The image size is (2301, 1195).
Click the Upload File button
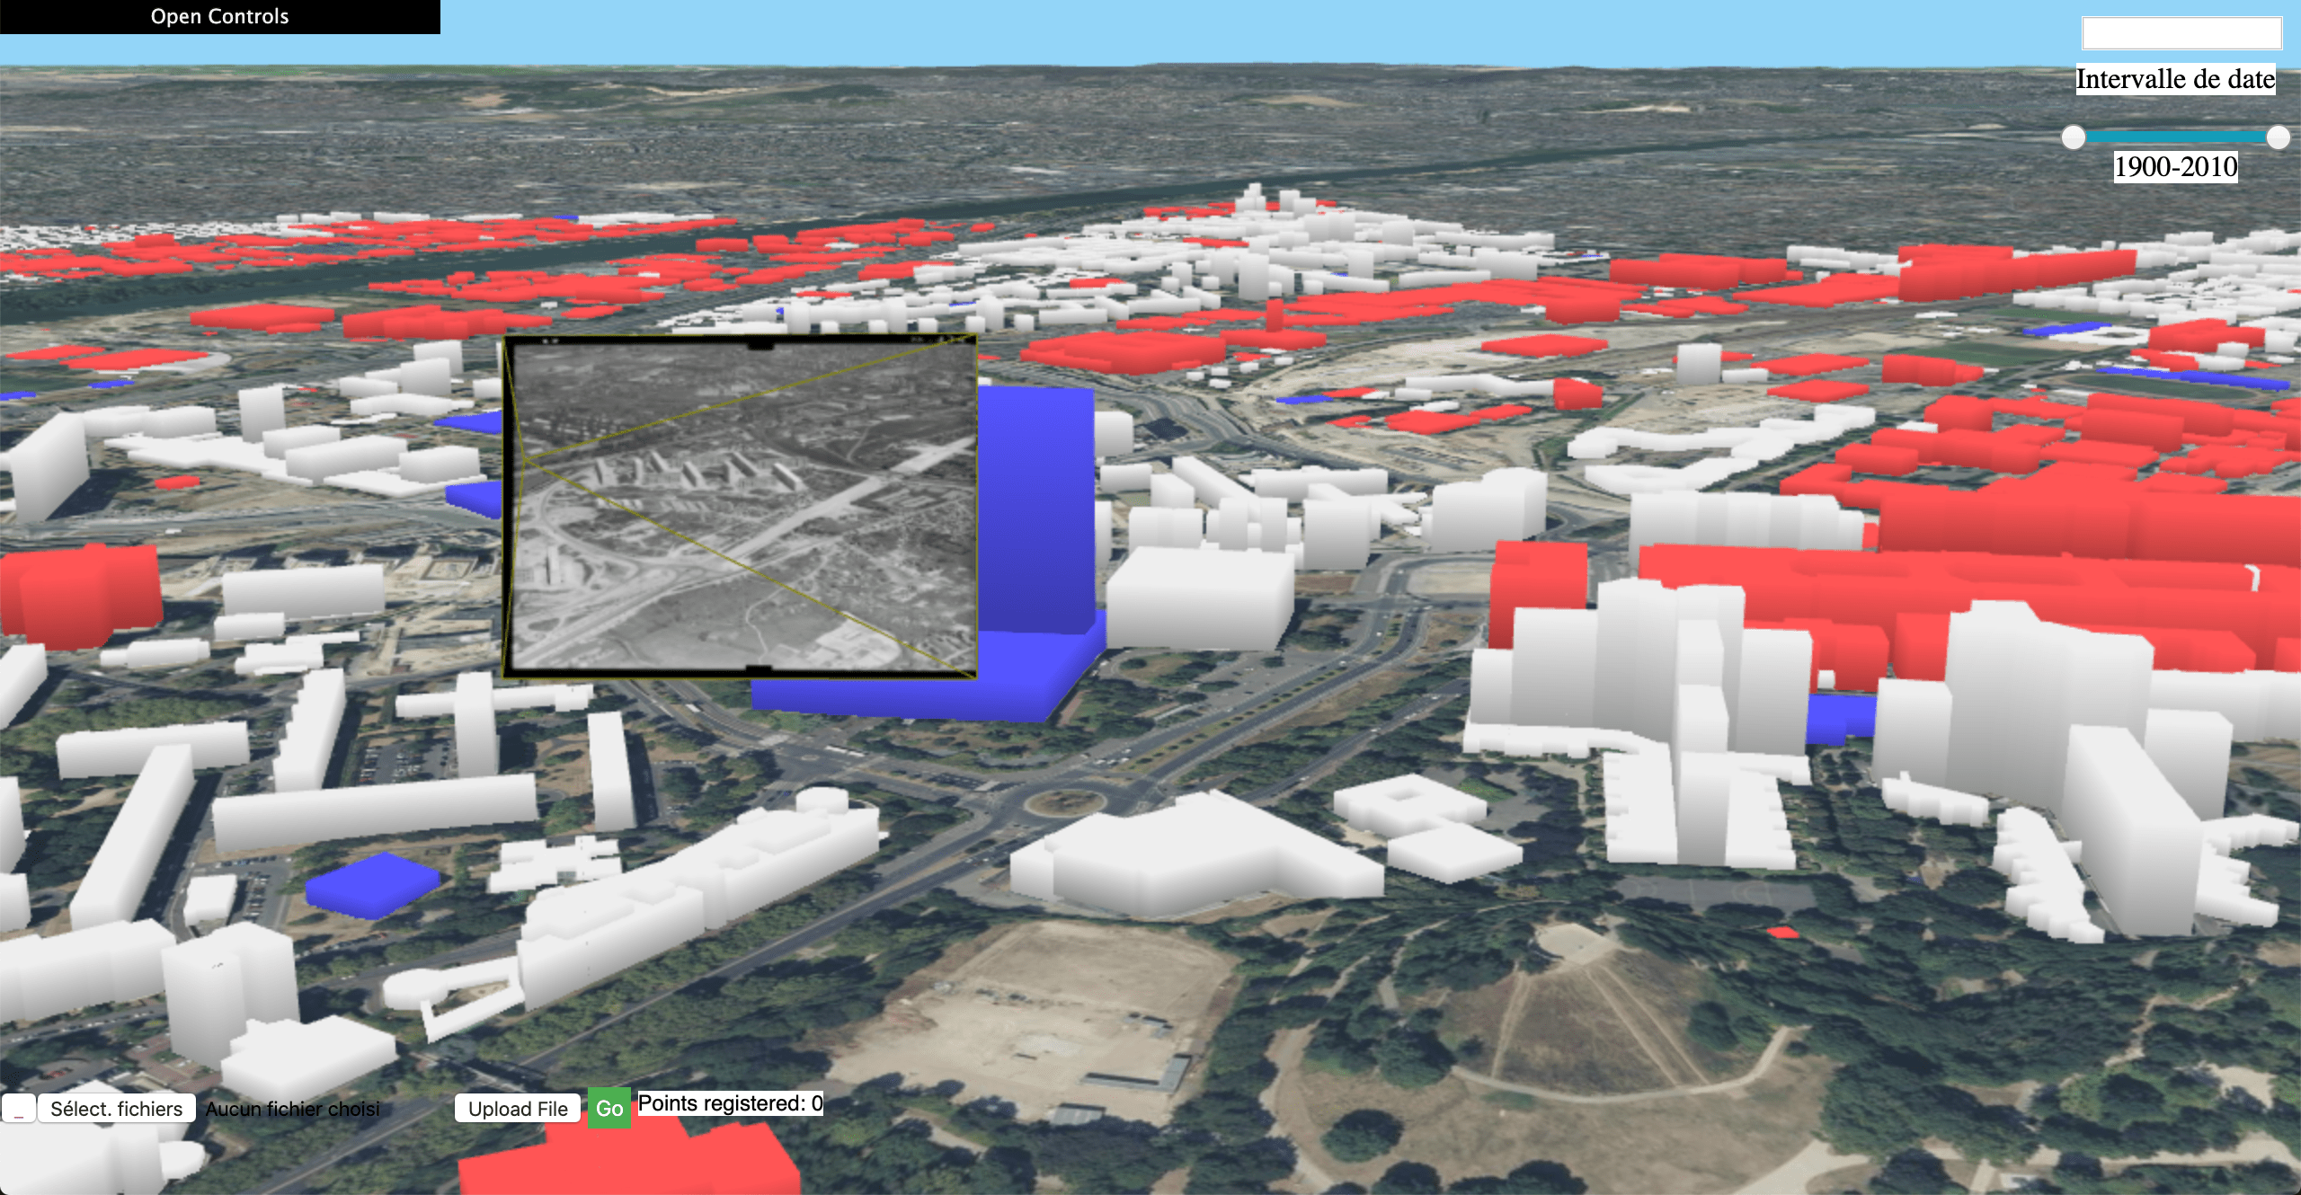pos(518,1109)
